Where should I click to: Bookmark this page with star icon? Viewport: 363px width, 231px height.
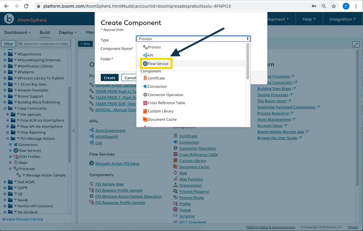pyautogui.click(x=334, y=6)
